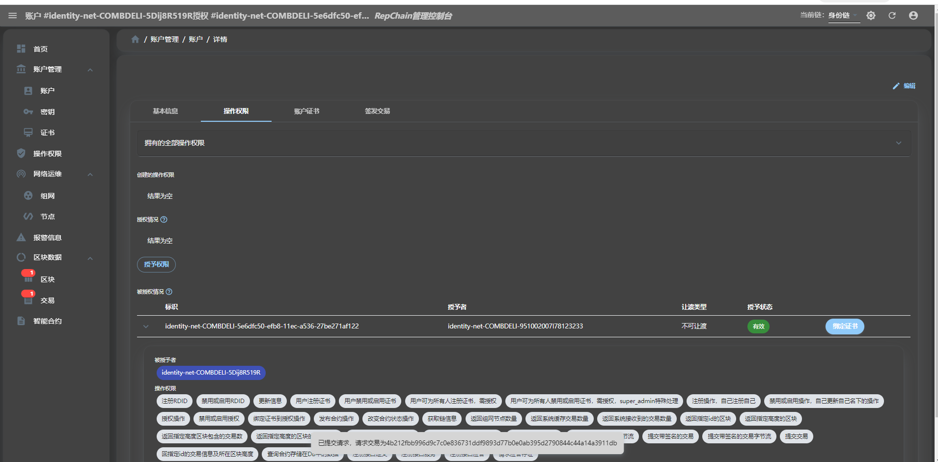
Task: Go to 账户管理 breadcrumb
Action: [x=165, y=39]
